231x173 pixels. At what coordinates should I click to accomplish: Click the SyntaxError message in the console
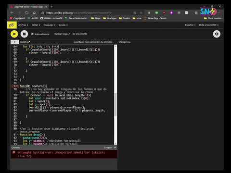coord(61,154)
